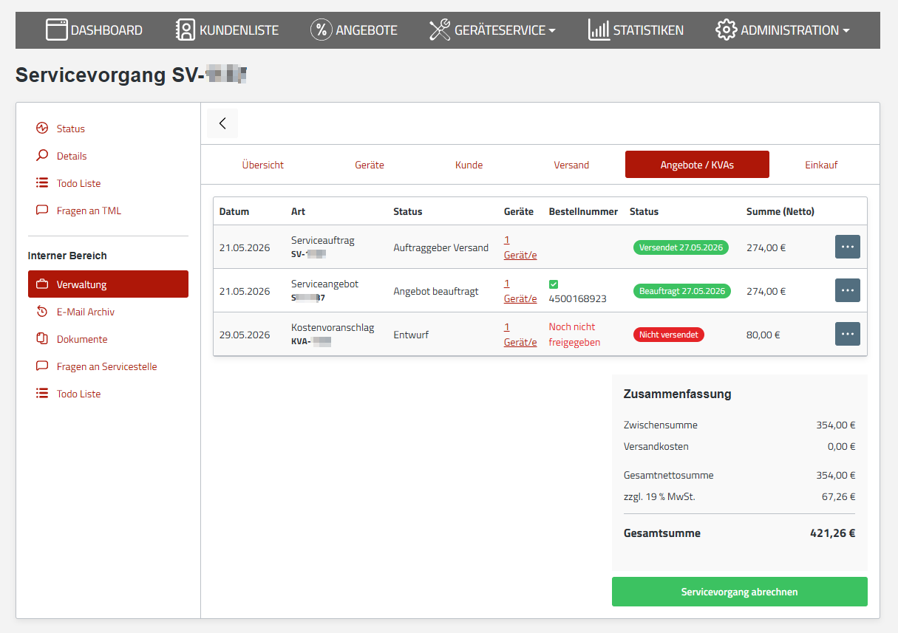The height and width of the screenshot is (633, 898).
Task: Open Statistiken in the top navigation
Action: coord(636,30)
